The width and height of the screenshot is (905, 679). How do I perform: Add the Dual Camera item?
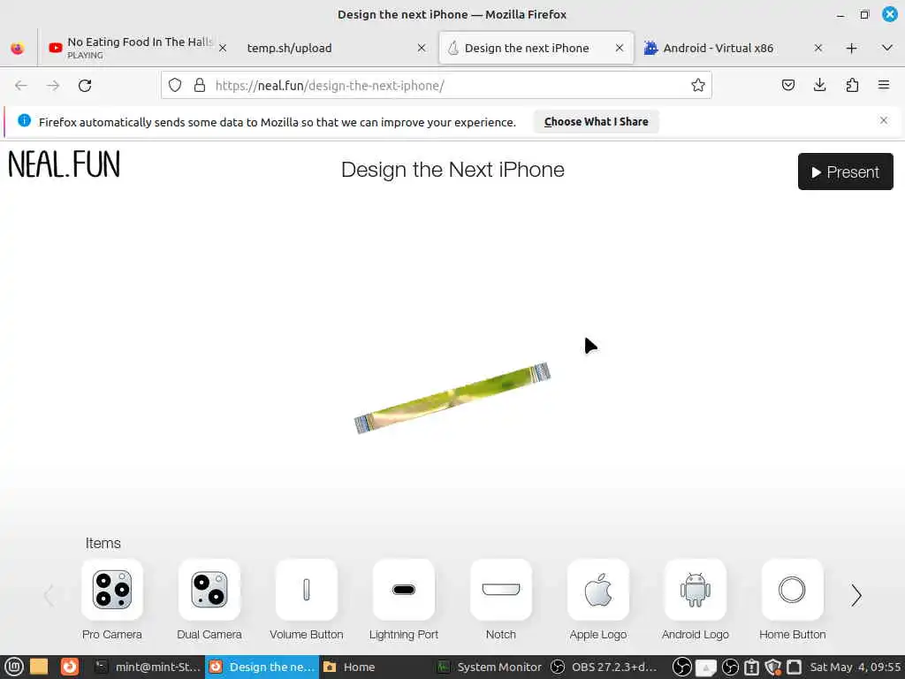pos(209,590)
